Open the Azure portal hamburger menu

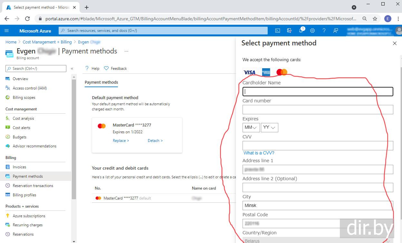[x=7, y=31]
